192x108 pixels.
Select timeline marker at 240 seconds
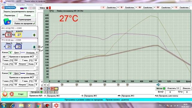tap(105, 85)
